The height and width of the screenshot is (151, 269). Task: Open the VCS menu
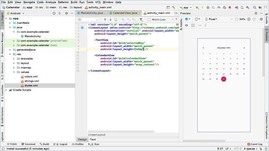click(x=98, y=2)
